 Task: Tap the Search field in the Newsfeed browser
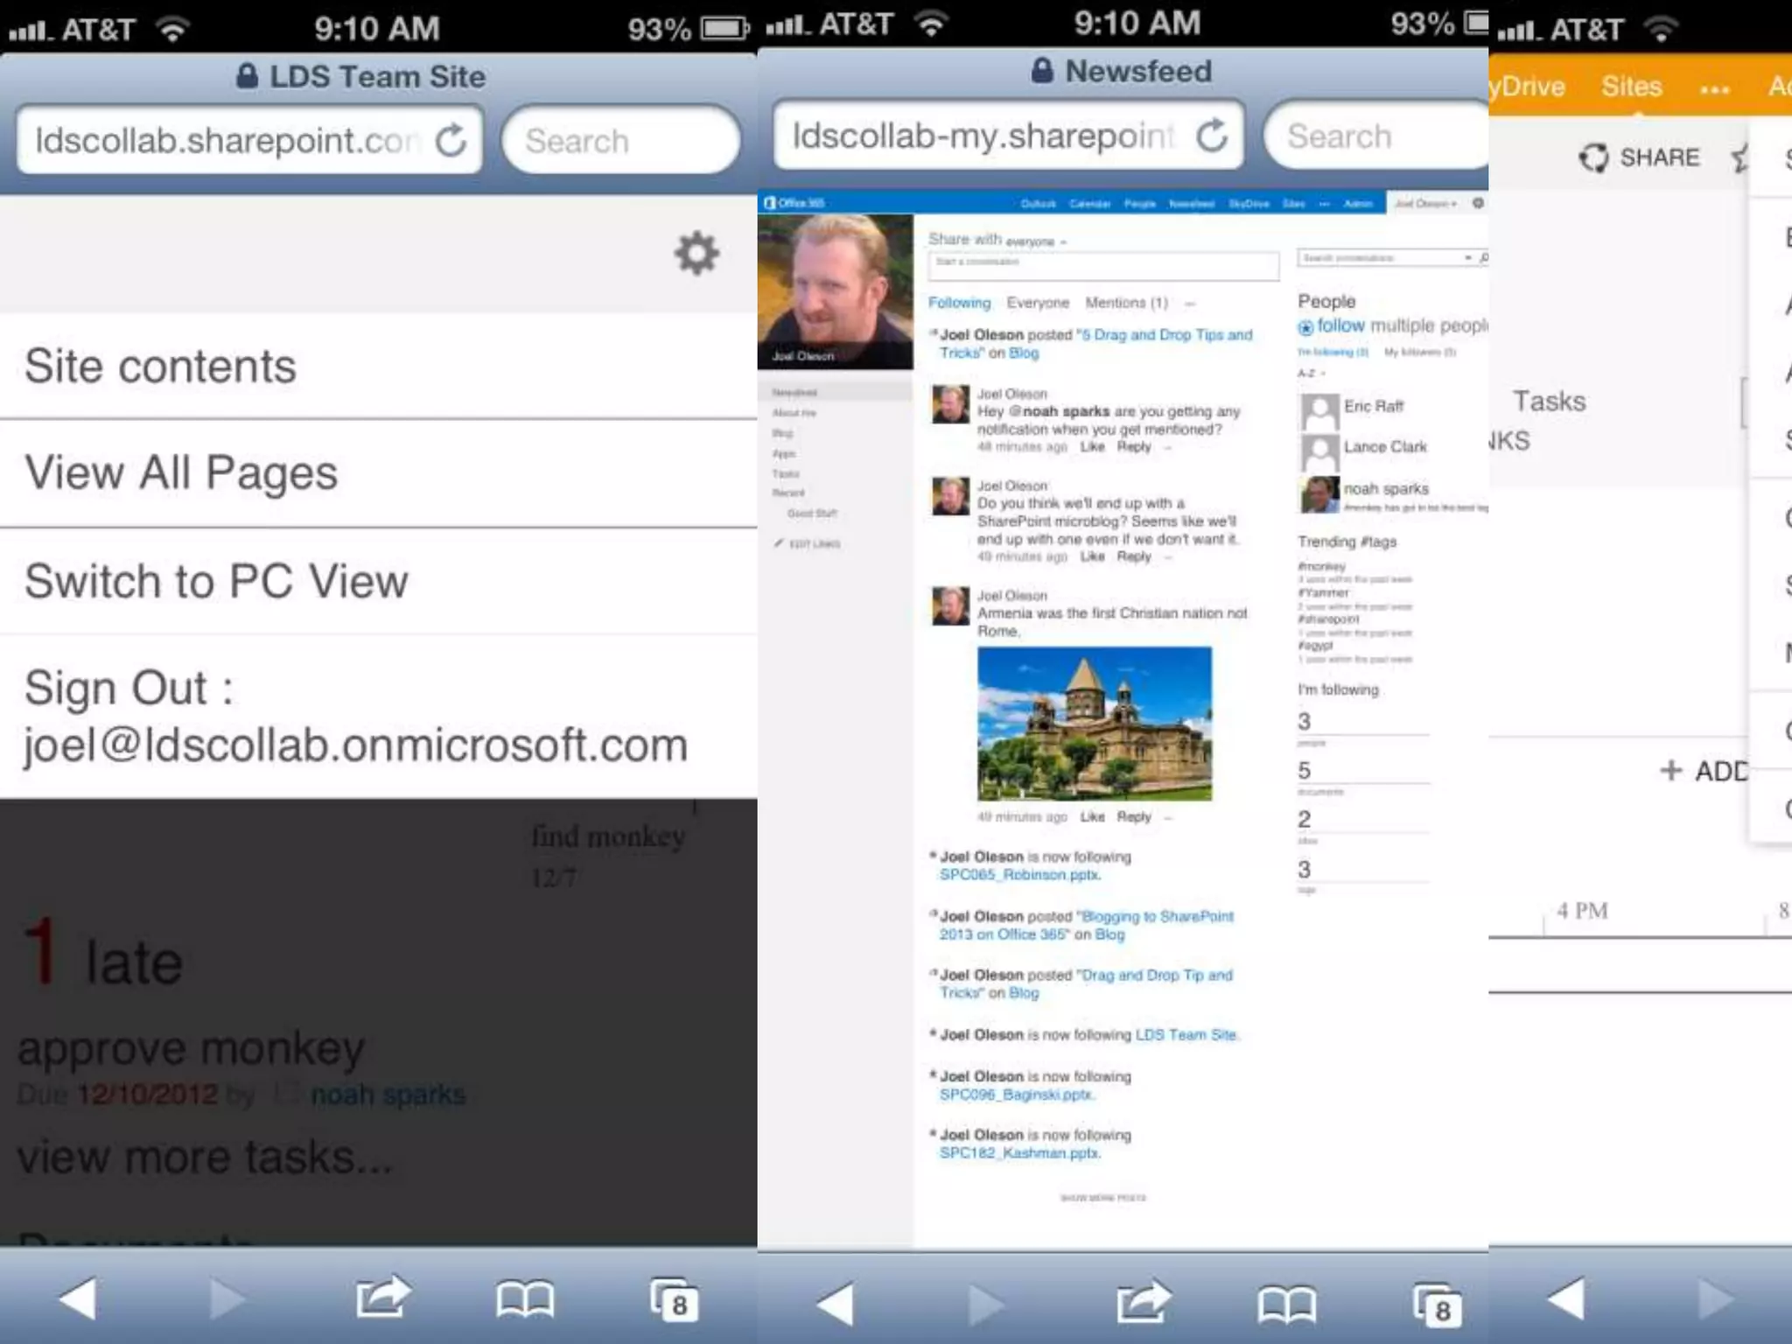pyautogui.click(x=1365, y=136)
